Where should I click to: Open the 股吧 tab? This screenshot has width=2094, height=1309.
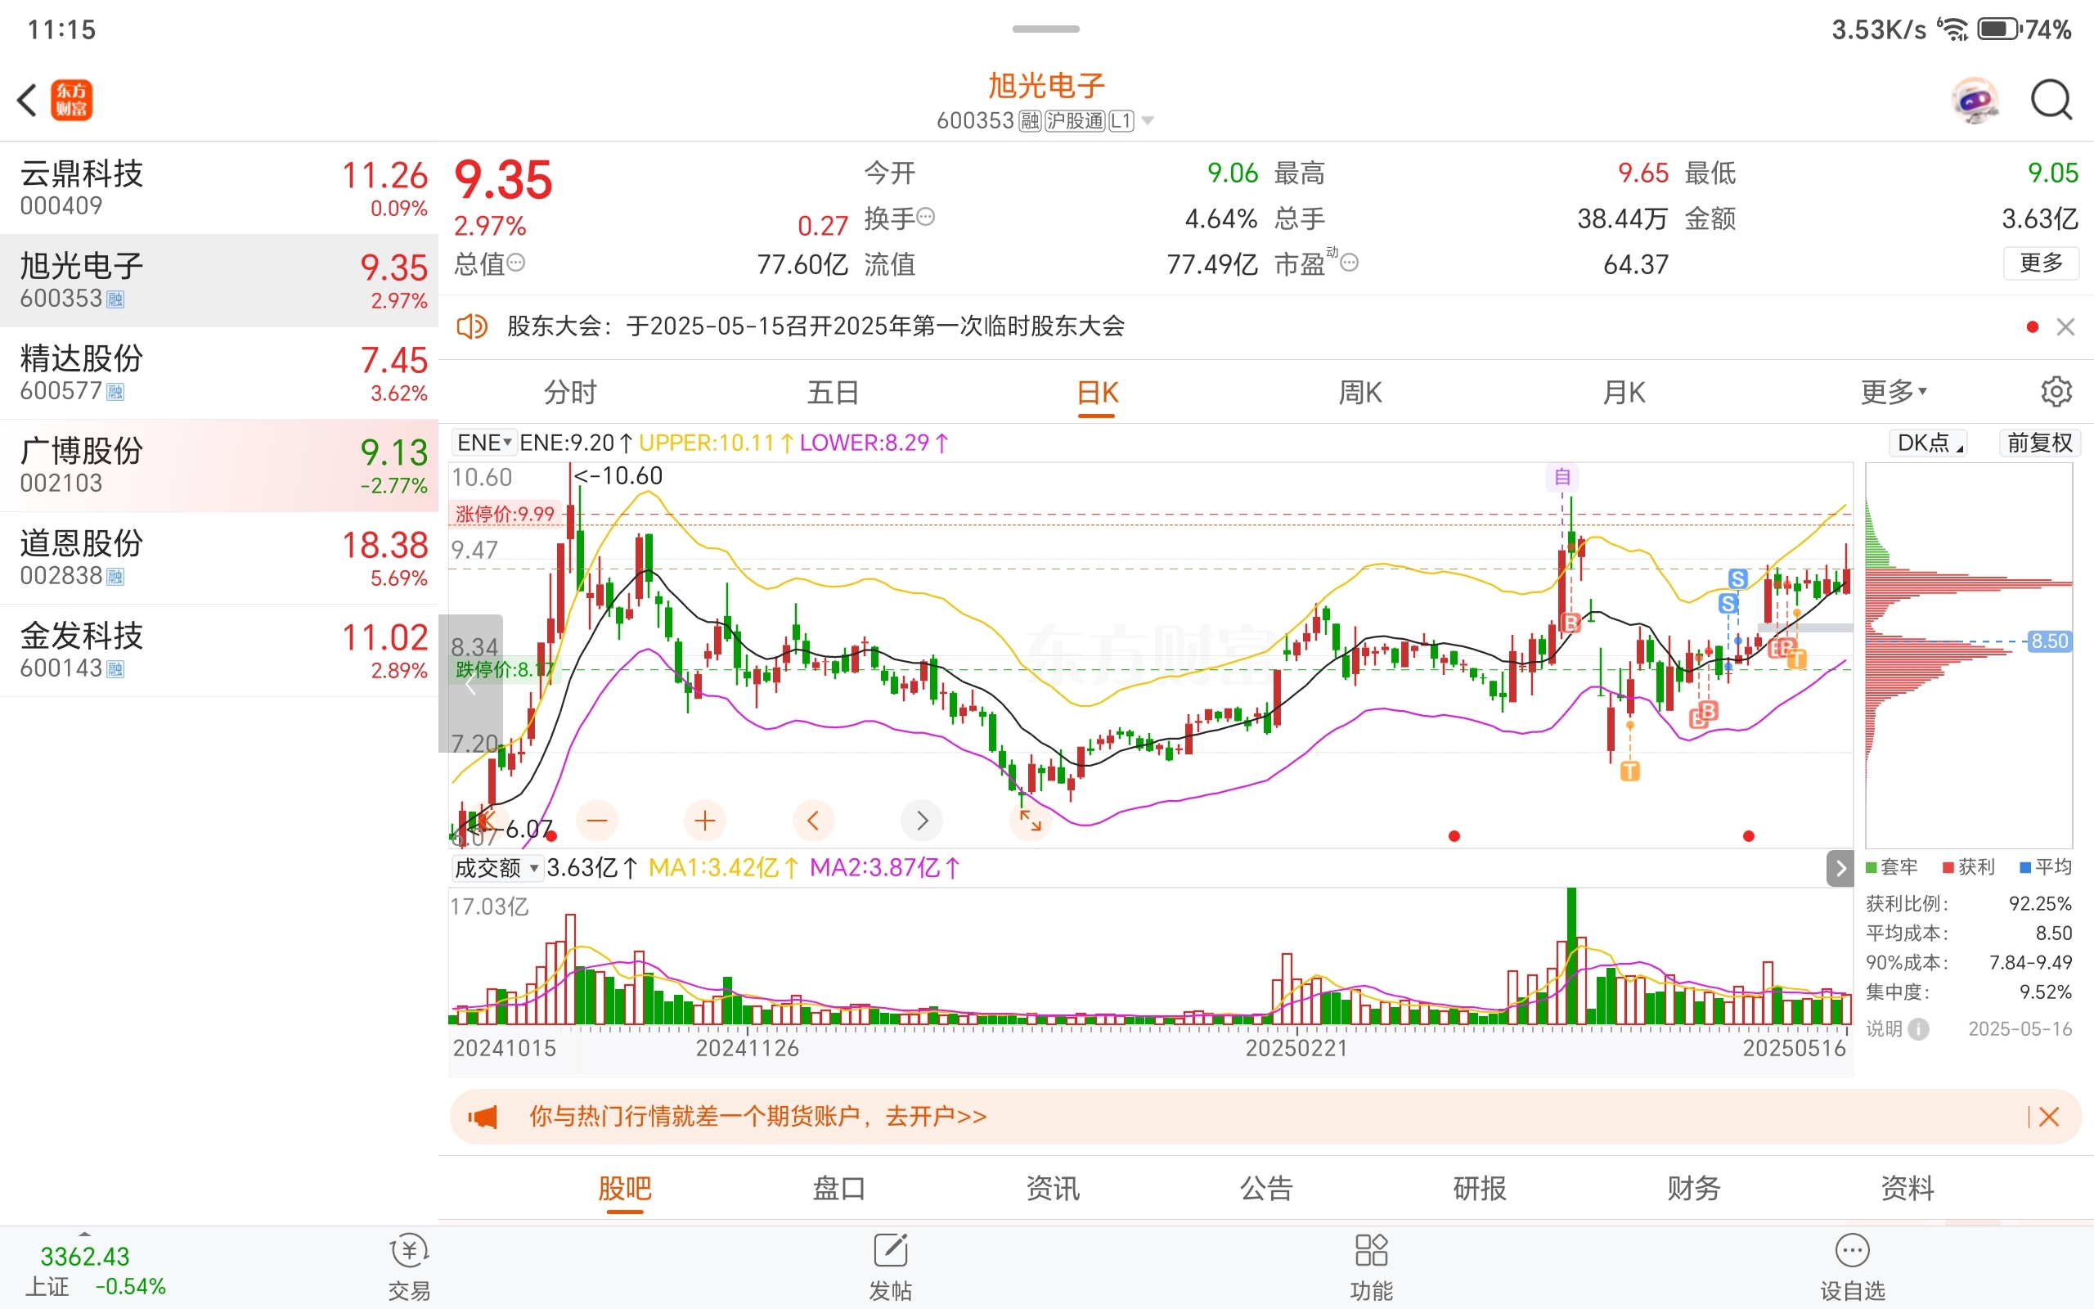(x=625, y=1188)
